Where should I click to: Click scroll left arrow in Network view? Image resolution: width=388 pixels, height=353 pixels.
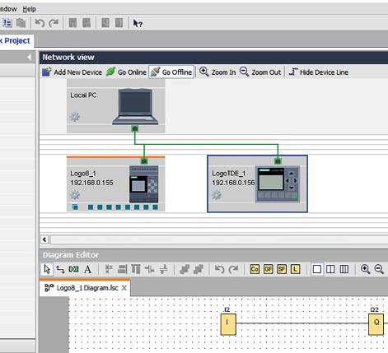pyautogui.click(x=44, y=239)
